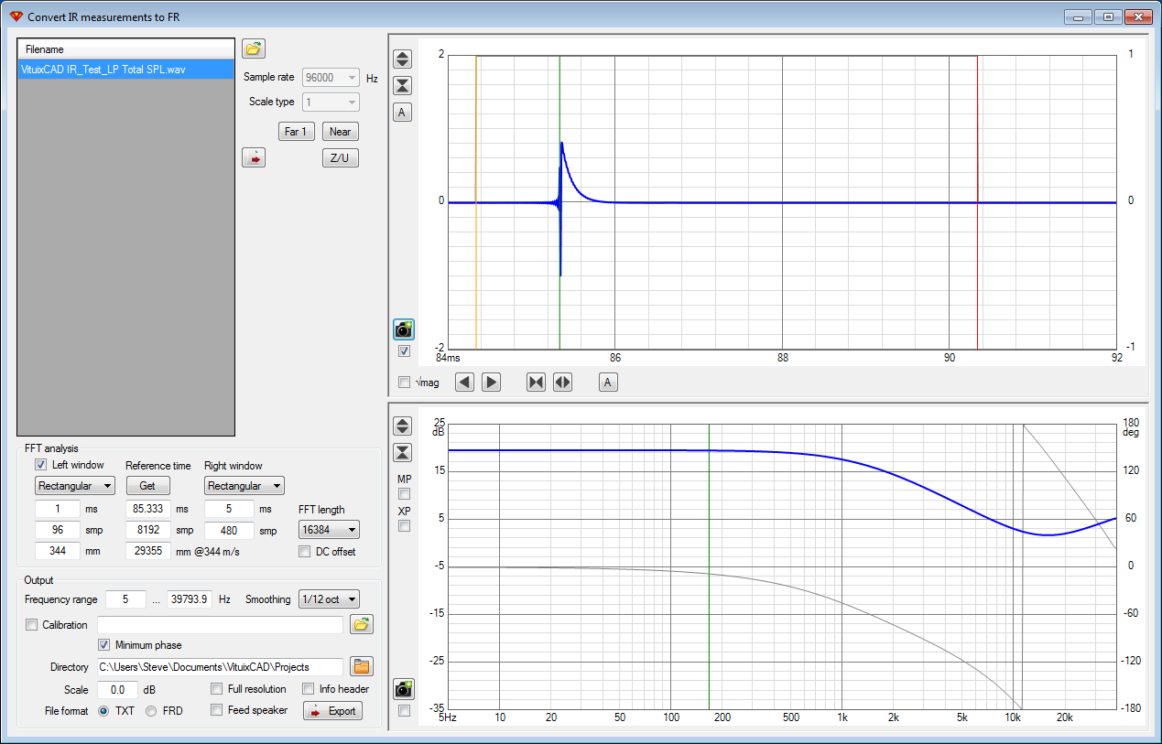The height and width of the screenshot is (744, 1162).
Task: Tick the MP checkbox
Action: [404, 494]
